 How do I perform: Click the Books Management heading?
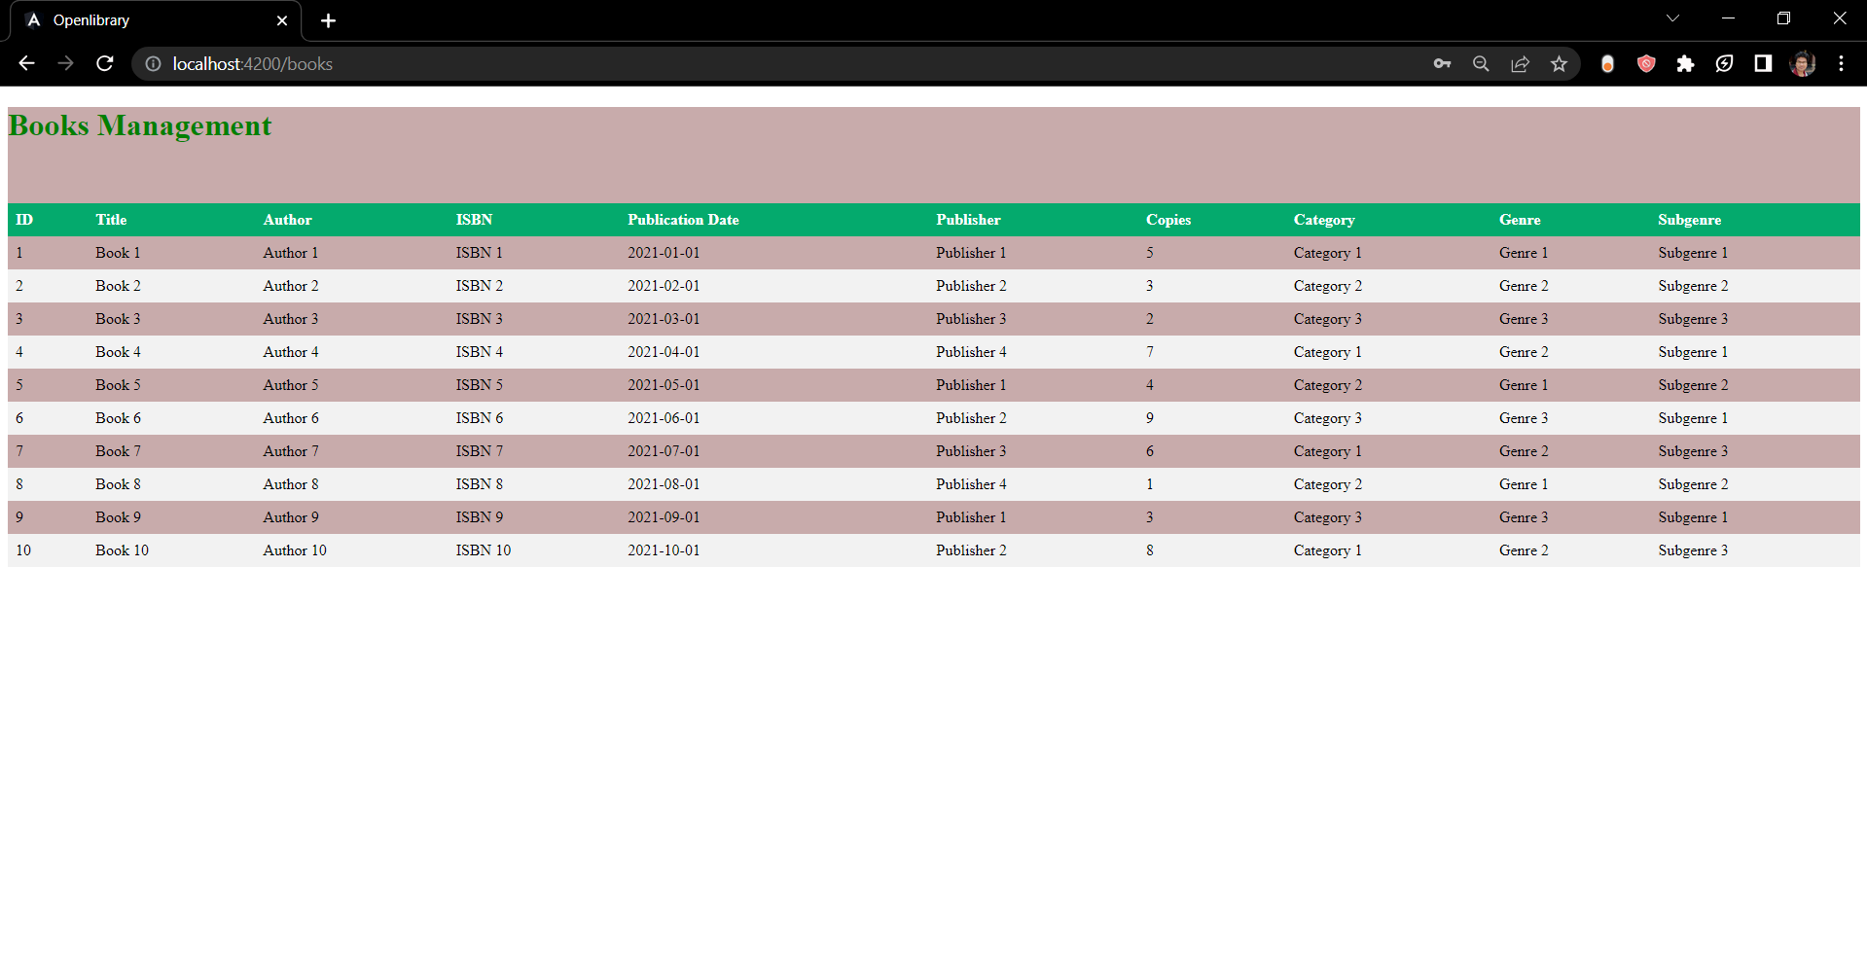pos(139,124)
